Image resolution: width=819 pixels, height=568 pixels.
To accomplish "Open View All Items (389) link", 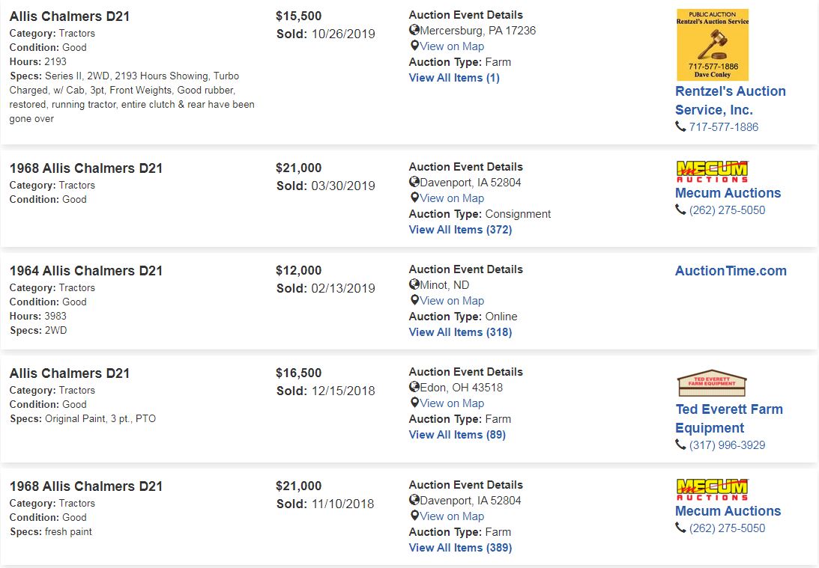I will [x=460, y=548].
